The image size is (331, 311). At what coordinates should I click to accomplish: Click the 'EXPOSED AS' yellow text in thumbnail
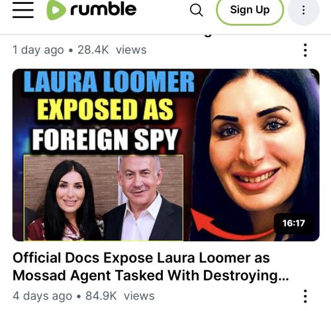coord(105,109)
